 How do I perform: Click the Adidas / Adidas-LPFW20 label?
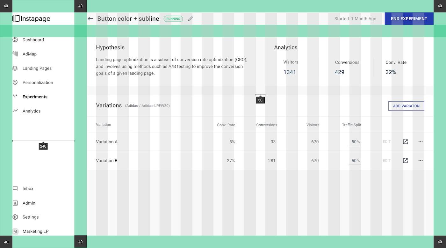[x=147, y=106]
